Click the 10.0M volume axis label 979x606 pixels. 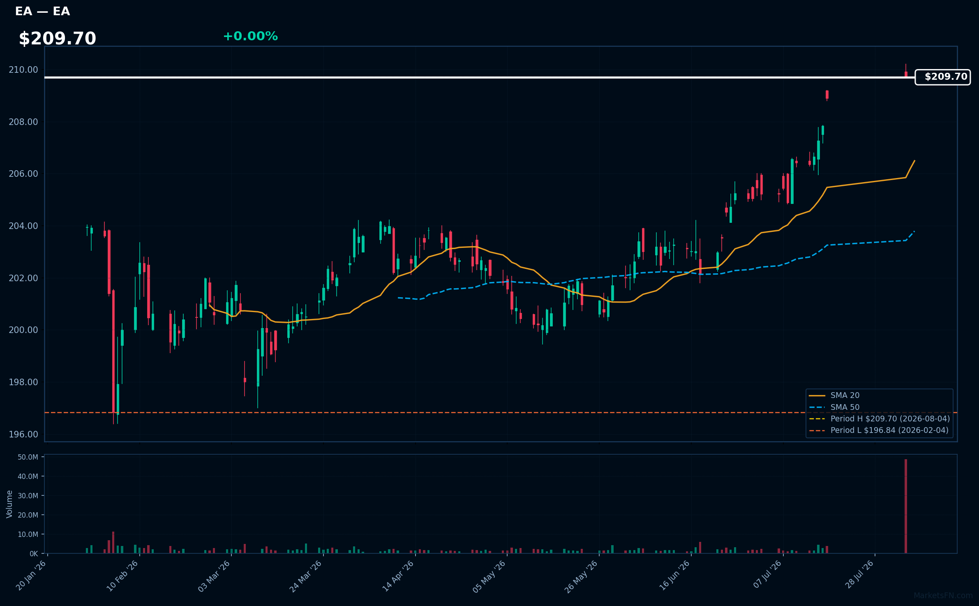(x=28, y=534)
